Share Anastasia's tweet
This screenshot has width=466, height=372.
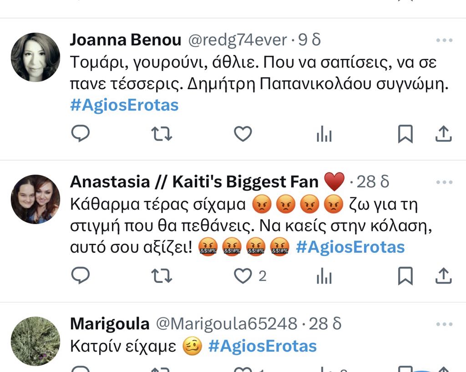pos(443,276)
